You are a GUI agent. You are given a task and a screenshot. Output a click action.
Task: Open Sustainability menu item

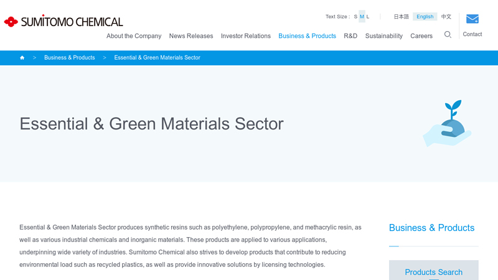[383, 36]
